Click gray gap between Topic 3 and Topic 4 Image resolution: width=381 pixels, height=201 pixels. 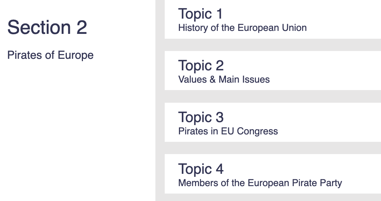[x=273, y=148]
